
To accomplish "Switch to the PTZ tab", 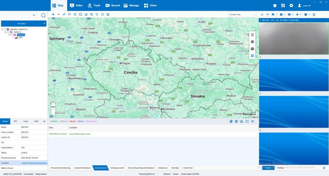I will (x=15, y=121).
